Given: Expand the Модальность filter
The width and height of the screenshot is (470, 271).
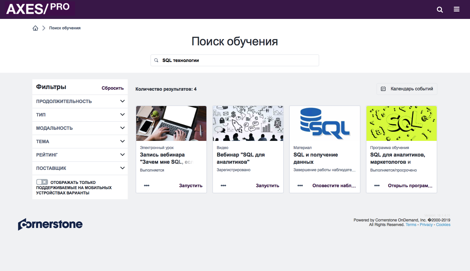Looking at the screenshot, I should pyautogui.click(x=80, y=128).
